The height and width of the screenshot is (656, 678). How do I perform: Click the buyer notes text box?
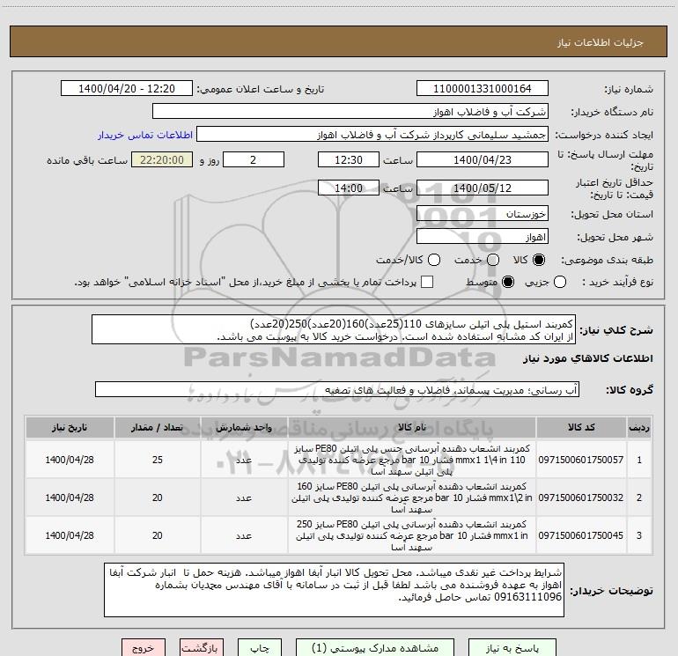[x=334, y=590]
